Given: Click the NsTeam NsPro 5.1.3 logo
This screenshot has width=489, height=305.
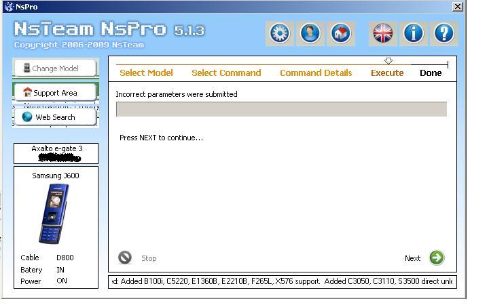Looking at the screenshot, I should [x=109, y=30].
